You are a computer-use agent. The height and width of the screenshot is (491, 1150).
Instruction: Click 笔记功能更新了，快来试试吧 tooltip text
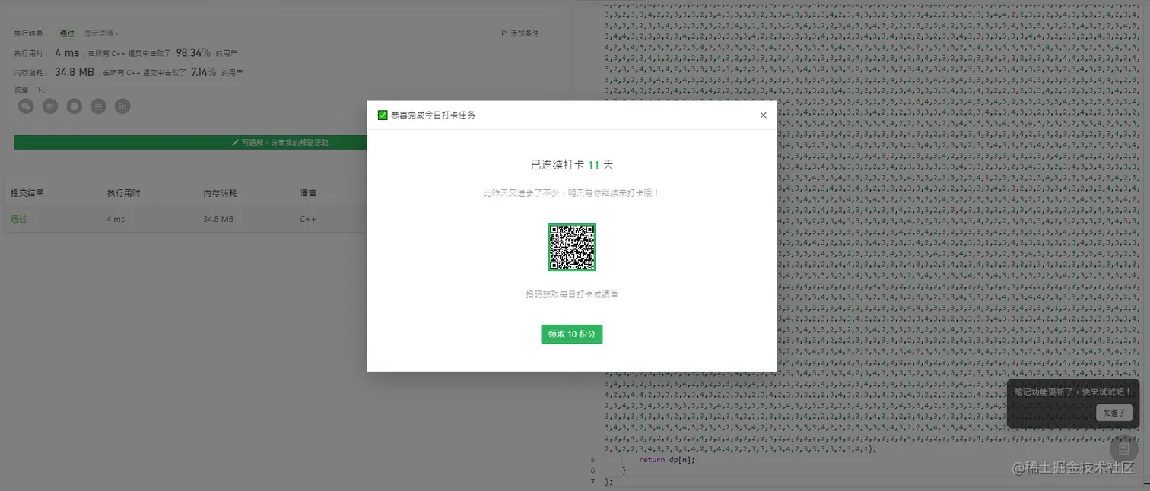point(1073,392)
